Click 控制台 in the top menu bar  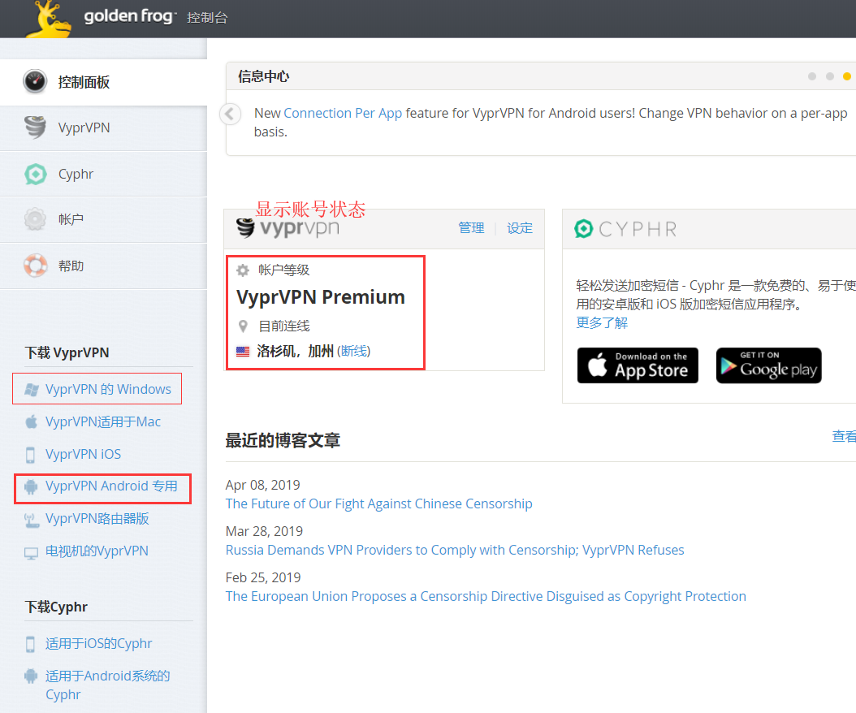click(207, 16)
